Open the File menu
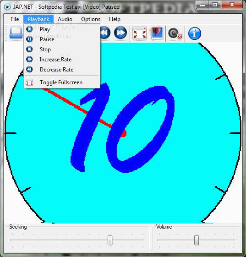 click(15, 19)
